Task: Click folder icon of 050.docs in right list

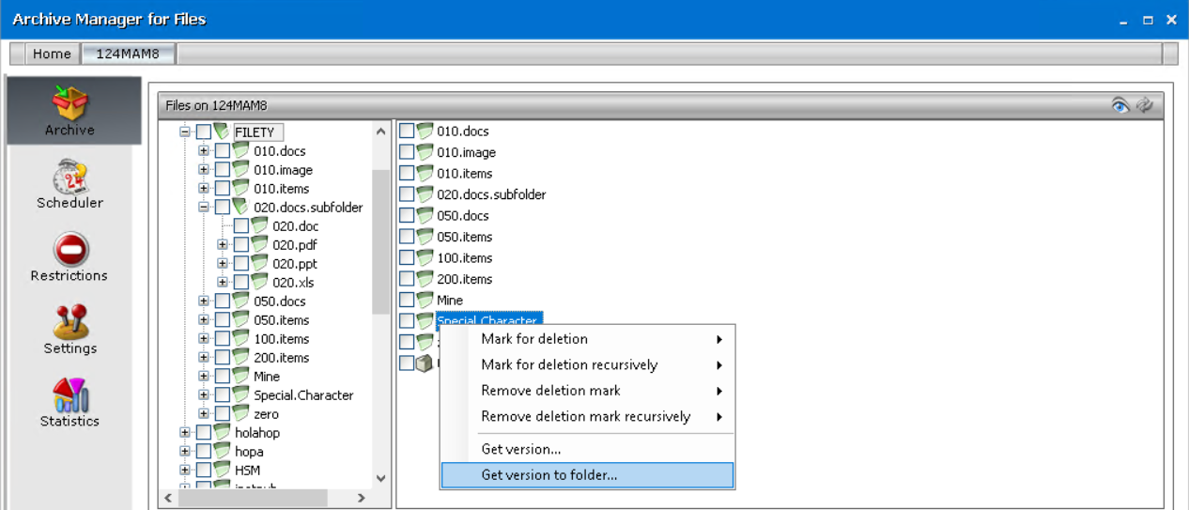Action: tap(425, 215)
